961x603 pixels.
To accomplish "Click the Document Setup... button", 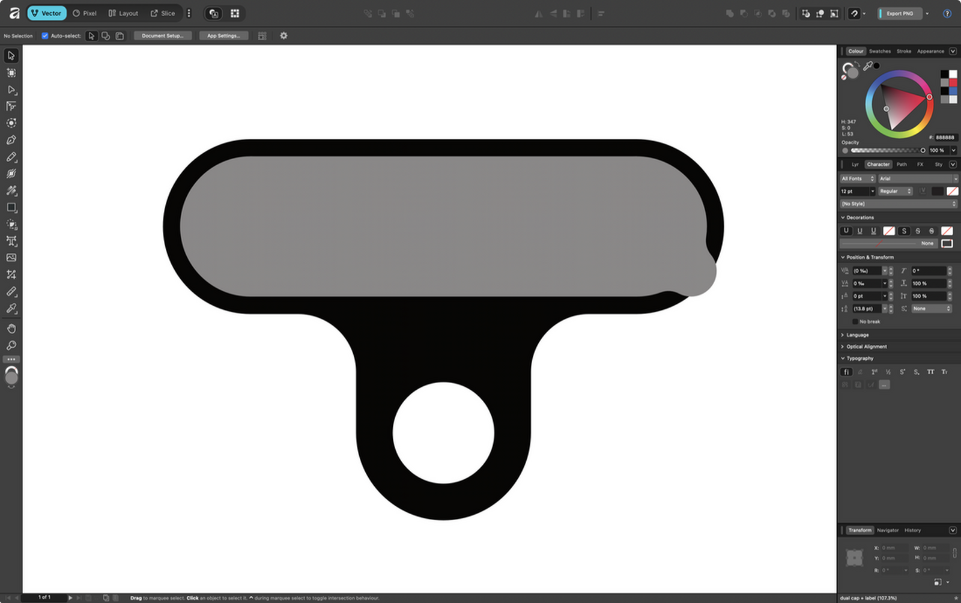I will coord(162,36).
